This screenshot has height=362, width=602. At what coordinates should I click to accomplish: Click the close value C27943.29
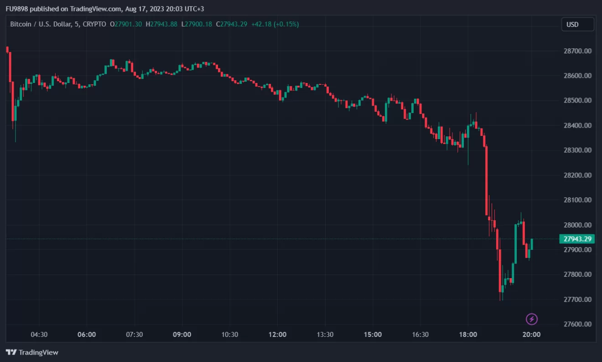pos(232,24)
